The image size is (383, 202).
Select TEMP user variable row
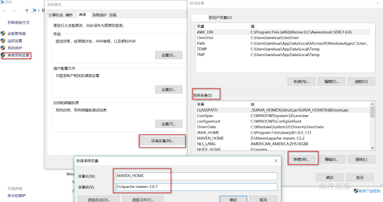pyautogui.click(x=283, y=49)
